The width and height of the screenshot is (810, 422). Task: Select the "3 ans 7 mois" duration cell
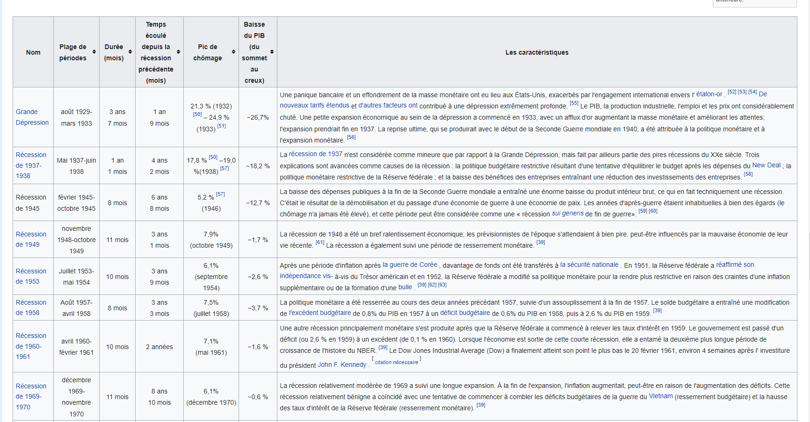tap(117, 117)
